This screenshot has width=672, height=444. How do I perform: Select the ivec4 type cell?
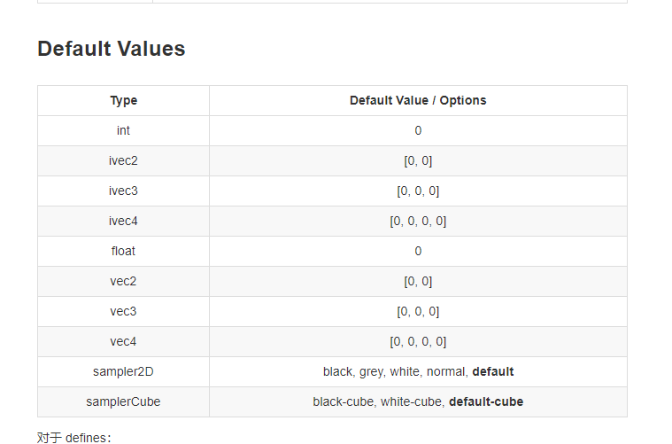pos(123,221)
